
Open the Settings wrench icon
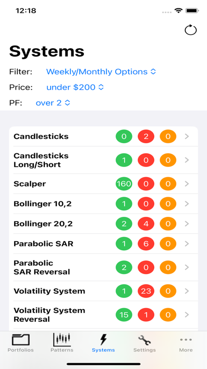point(144,340)
